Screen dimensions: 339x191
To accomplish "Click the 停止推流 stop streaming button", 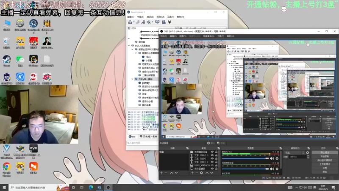I will point(325,152).
